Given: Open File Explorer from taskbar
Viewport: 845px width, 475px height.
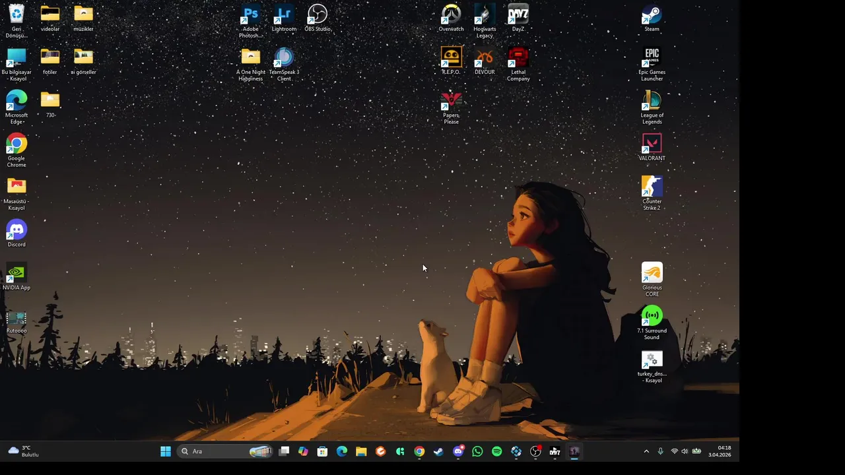Looking at the screenshot, I should pyautogui.click(x=361, y=451).
